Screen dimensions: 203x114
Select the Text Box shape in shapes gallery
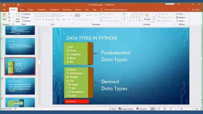tap(124, 14)
